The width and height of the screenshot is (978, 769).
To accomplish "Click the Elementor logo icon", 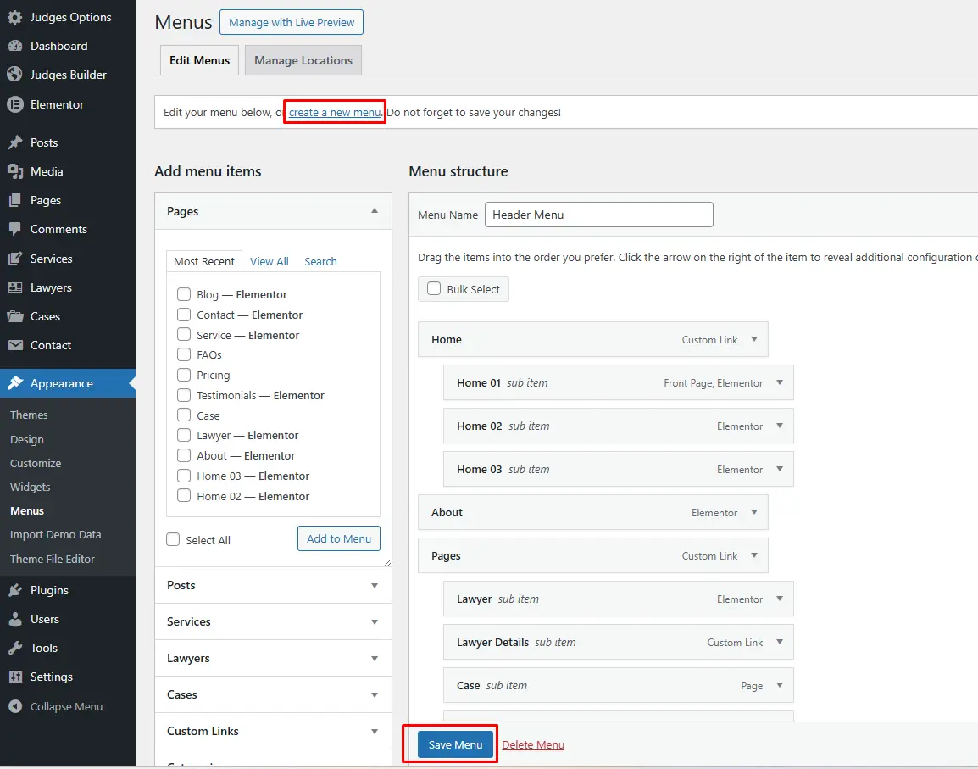I will (15, 104).
